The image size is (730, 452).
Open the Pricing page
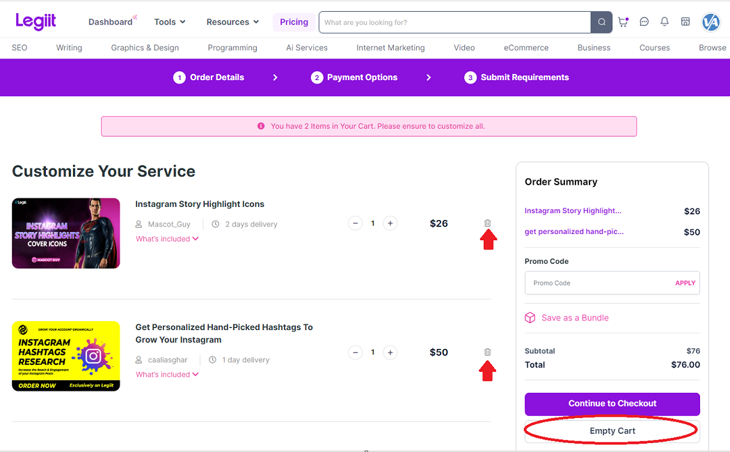(294, 22)
